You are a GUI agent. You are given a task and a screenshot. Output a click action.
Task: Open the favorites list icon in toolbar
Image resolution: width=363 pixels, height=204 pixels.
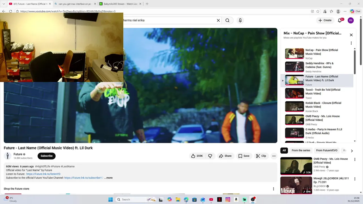coord(331,11)
